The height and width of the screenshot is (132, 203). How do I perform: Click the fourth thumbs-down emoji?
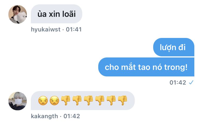pos(100,100)
